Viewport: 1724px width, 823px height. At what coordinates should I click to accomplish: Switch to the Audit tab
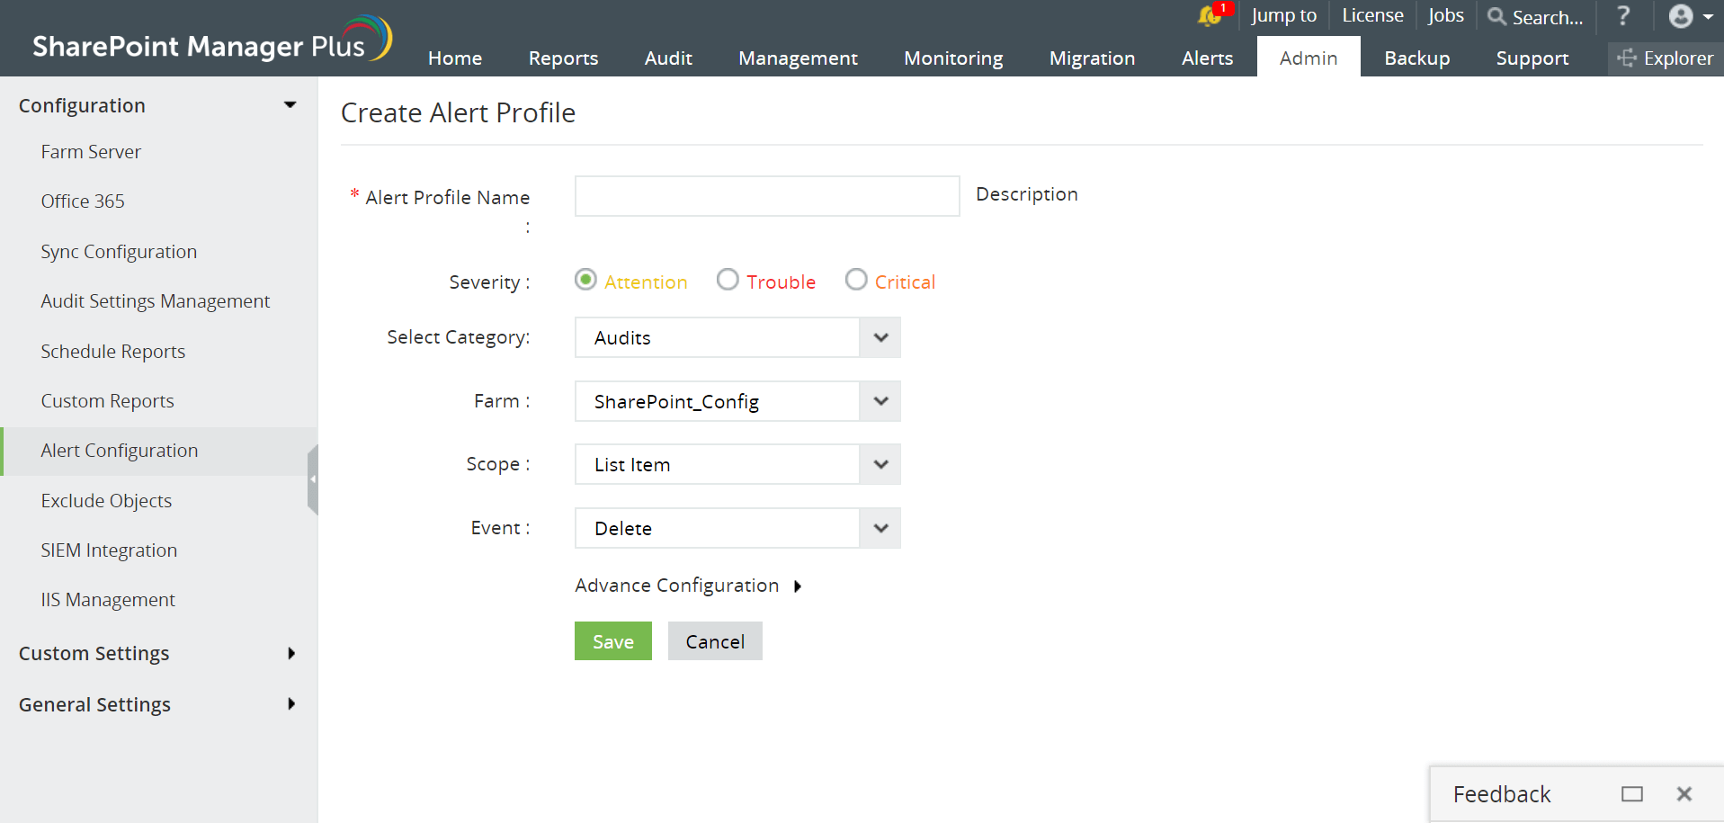668,58
